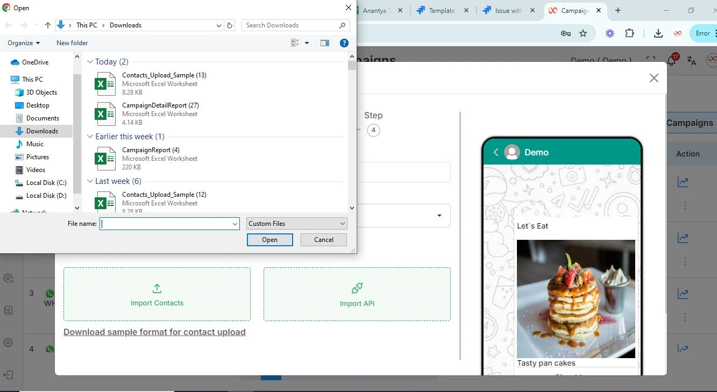Expand dropdown field in campaign modal
Screen dimensions: 717x392
(439, 216)
